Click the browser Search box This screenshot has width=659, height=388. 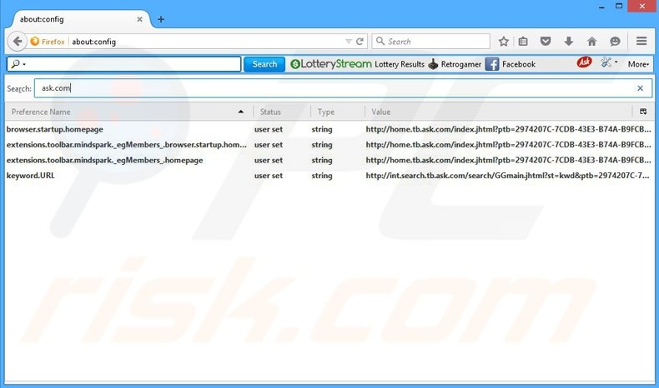coord(430,41)
